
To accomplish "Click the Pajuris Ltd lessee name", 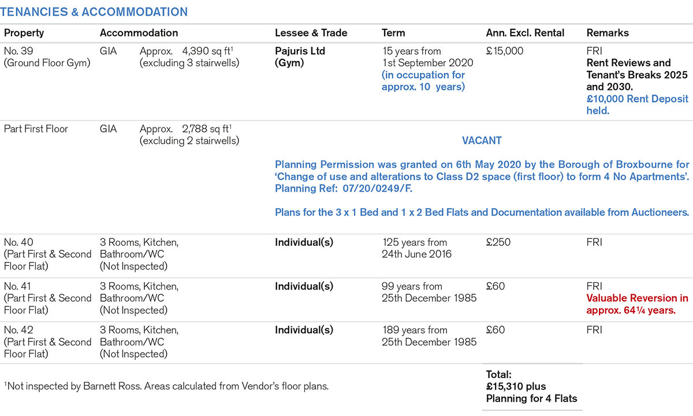I will pos(300,51).
